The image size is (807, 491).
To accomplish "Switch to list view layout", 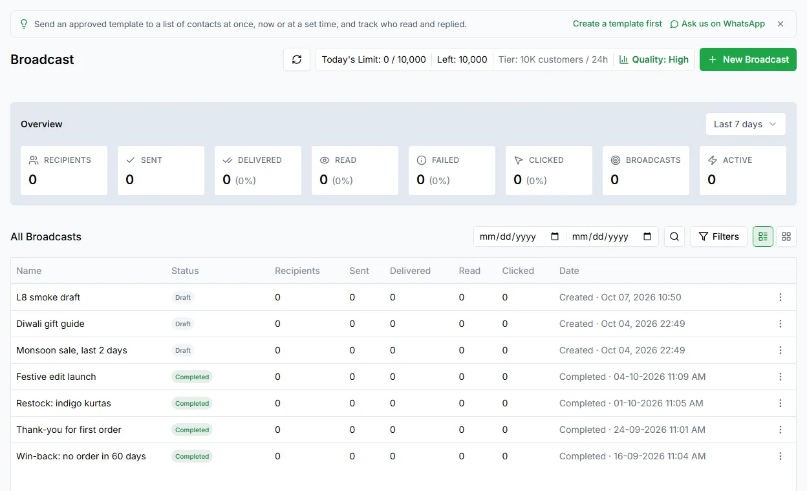I will click(x=763, y=236).
